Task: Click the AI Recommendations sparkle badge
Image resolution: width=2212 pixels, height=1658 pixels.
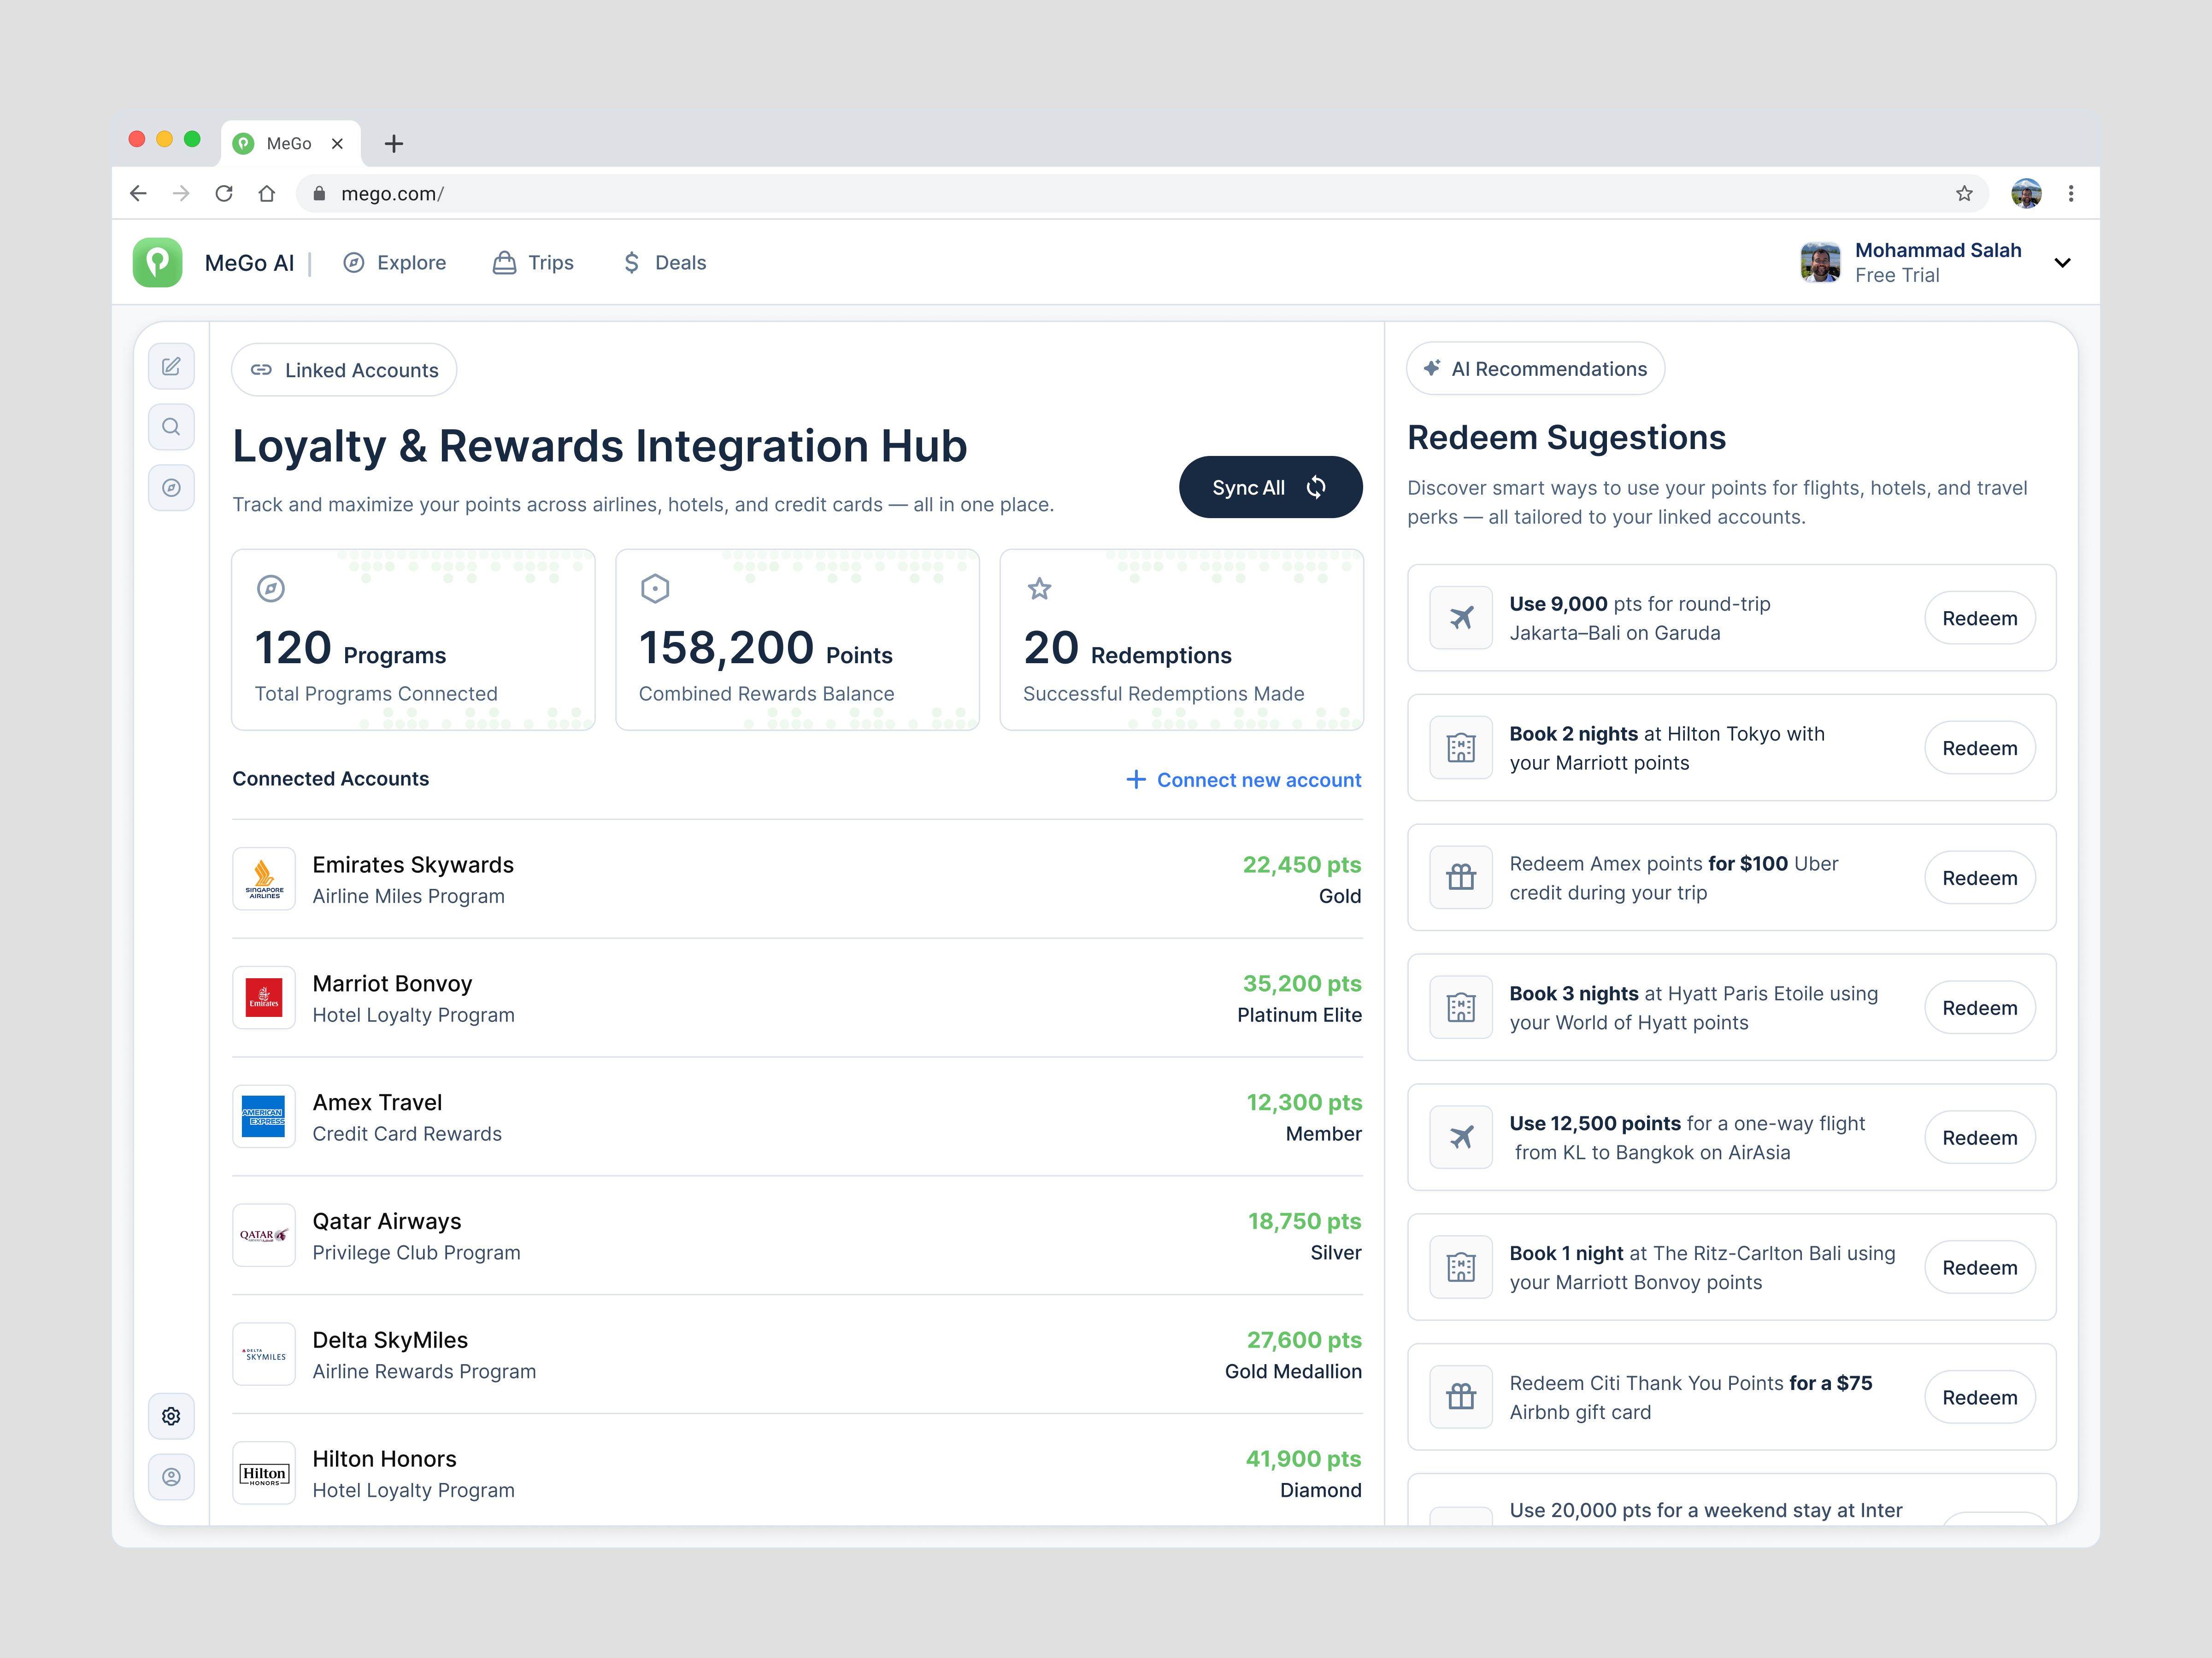Action: [x=1535, y=368]
